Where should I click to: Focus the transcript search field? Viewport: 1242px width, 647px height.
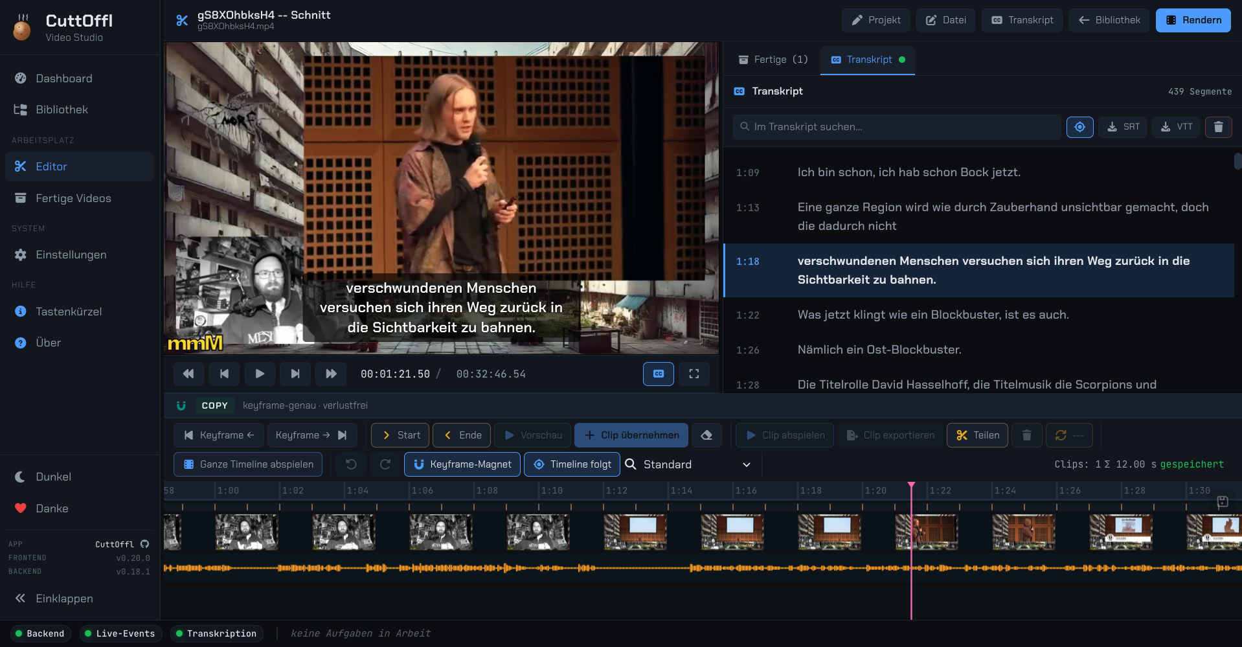point(898,127)
